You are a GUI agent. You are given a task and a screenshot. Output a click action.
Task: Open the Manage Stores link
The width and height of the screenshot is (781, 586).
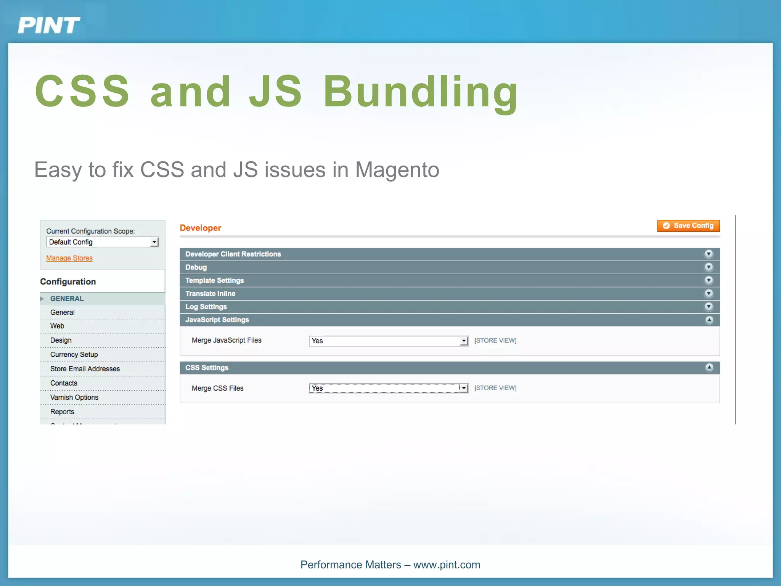(69, 258)
